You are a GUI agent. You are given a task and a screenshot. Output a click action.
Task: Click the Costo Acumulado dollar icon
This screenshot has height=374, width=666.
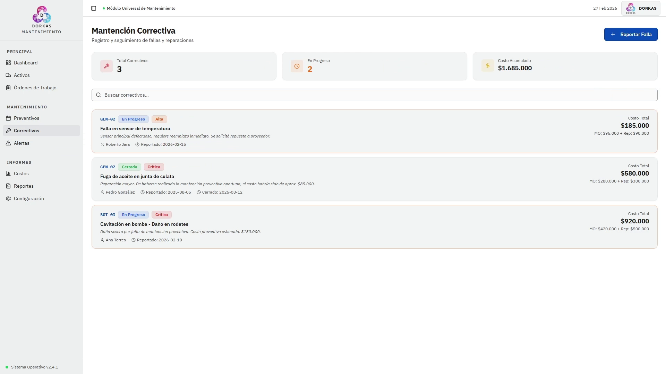click(487, 65)
